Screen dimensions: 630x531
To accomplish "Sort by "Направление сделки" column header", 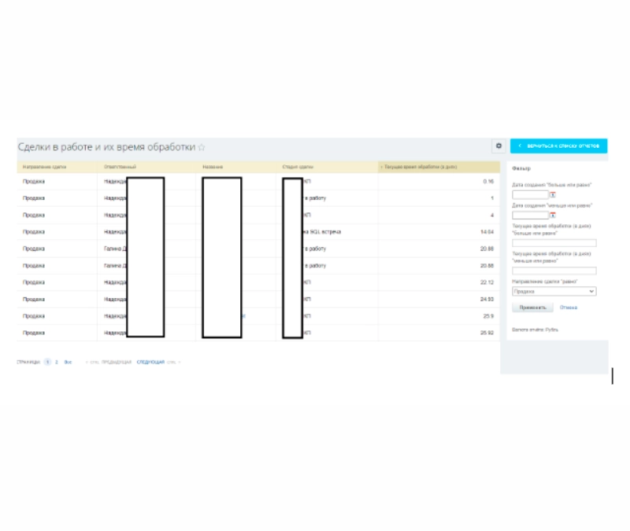I will click(44, 167).
